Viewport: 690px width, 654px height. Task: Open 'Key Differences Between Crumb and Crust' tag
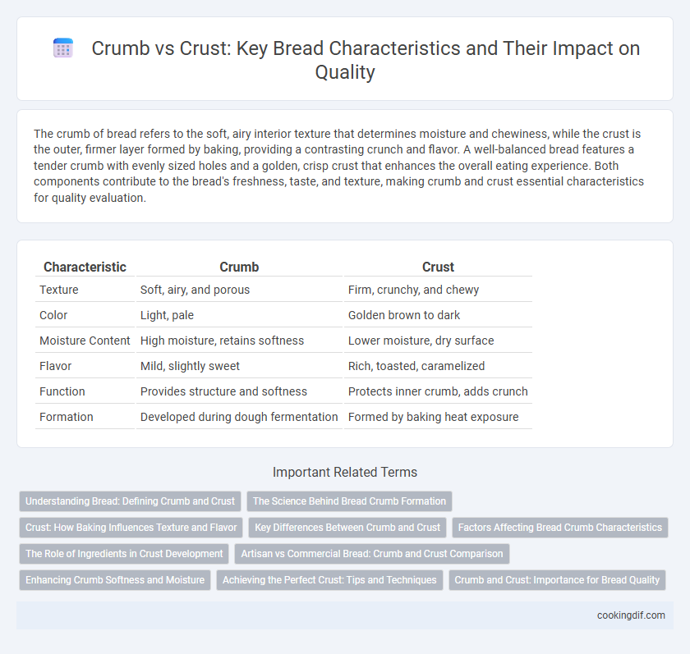click(x=347, y=528)
